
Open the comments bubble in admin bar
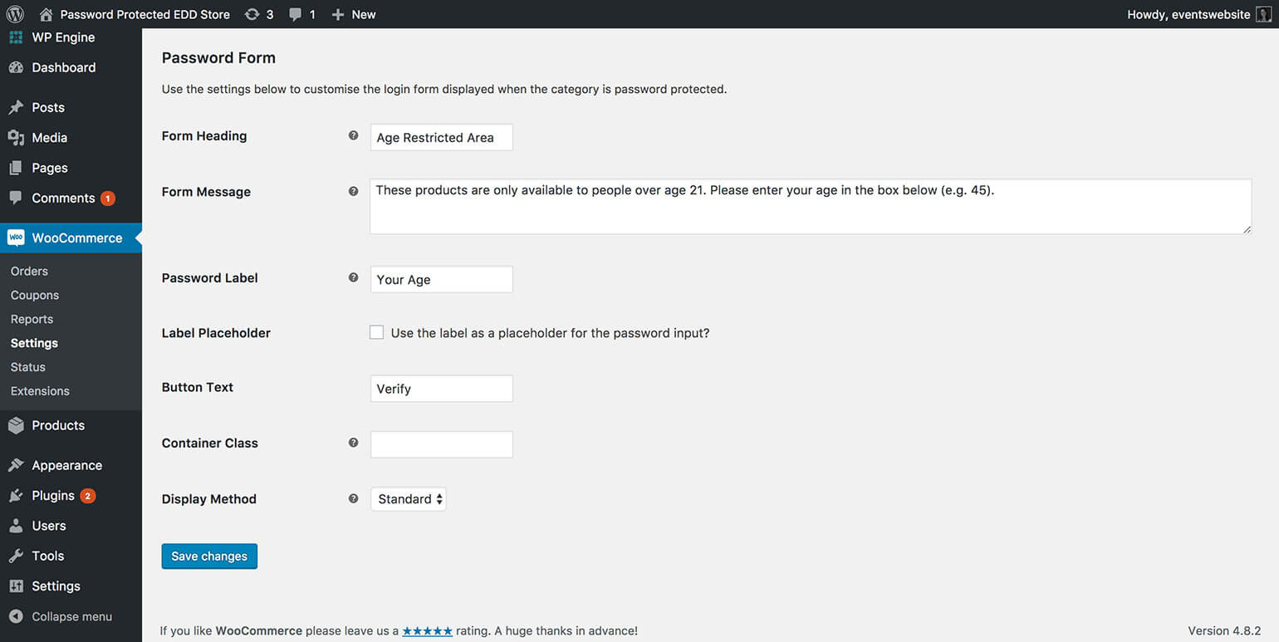pos(301,14)
